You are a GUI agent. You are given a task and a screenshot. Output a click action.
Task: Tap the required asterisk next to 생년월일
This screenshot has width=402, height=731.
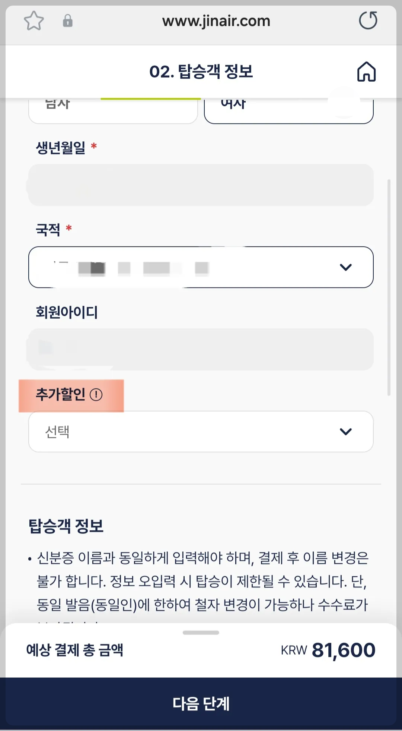95,146
